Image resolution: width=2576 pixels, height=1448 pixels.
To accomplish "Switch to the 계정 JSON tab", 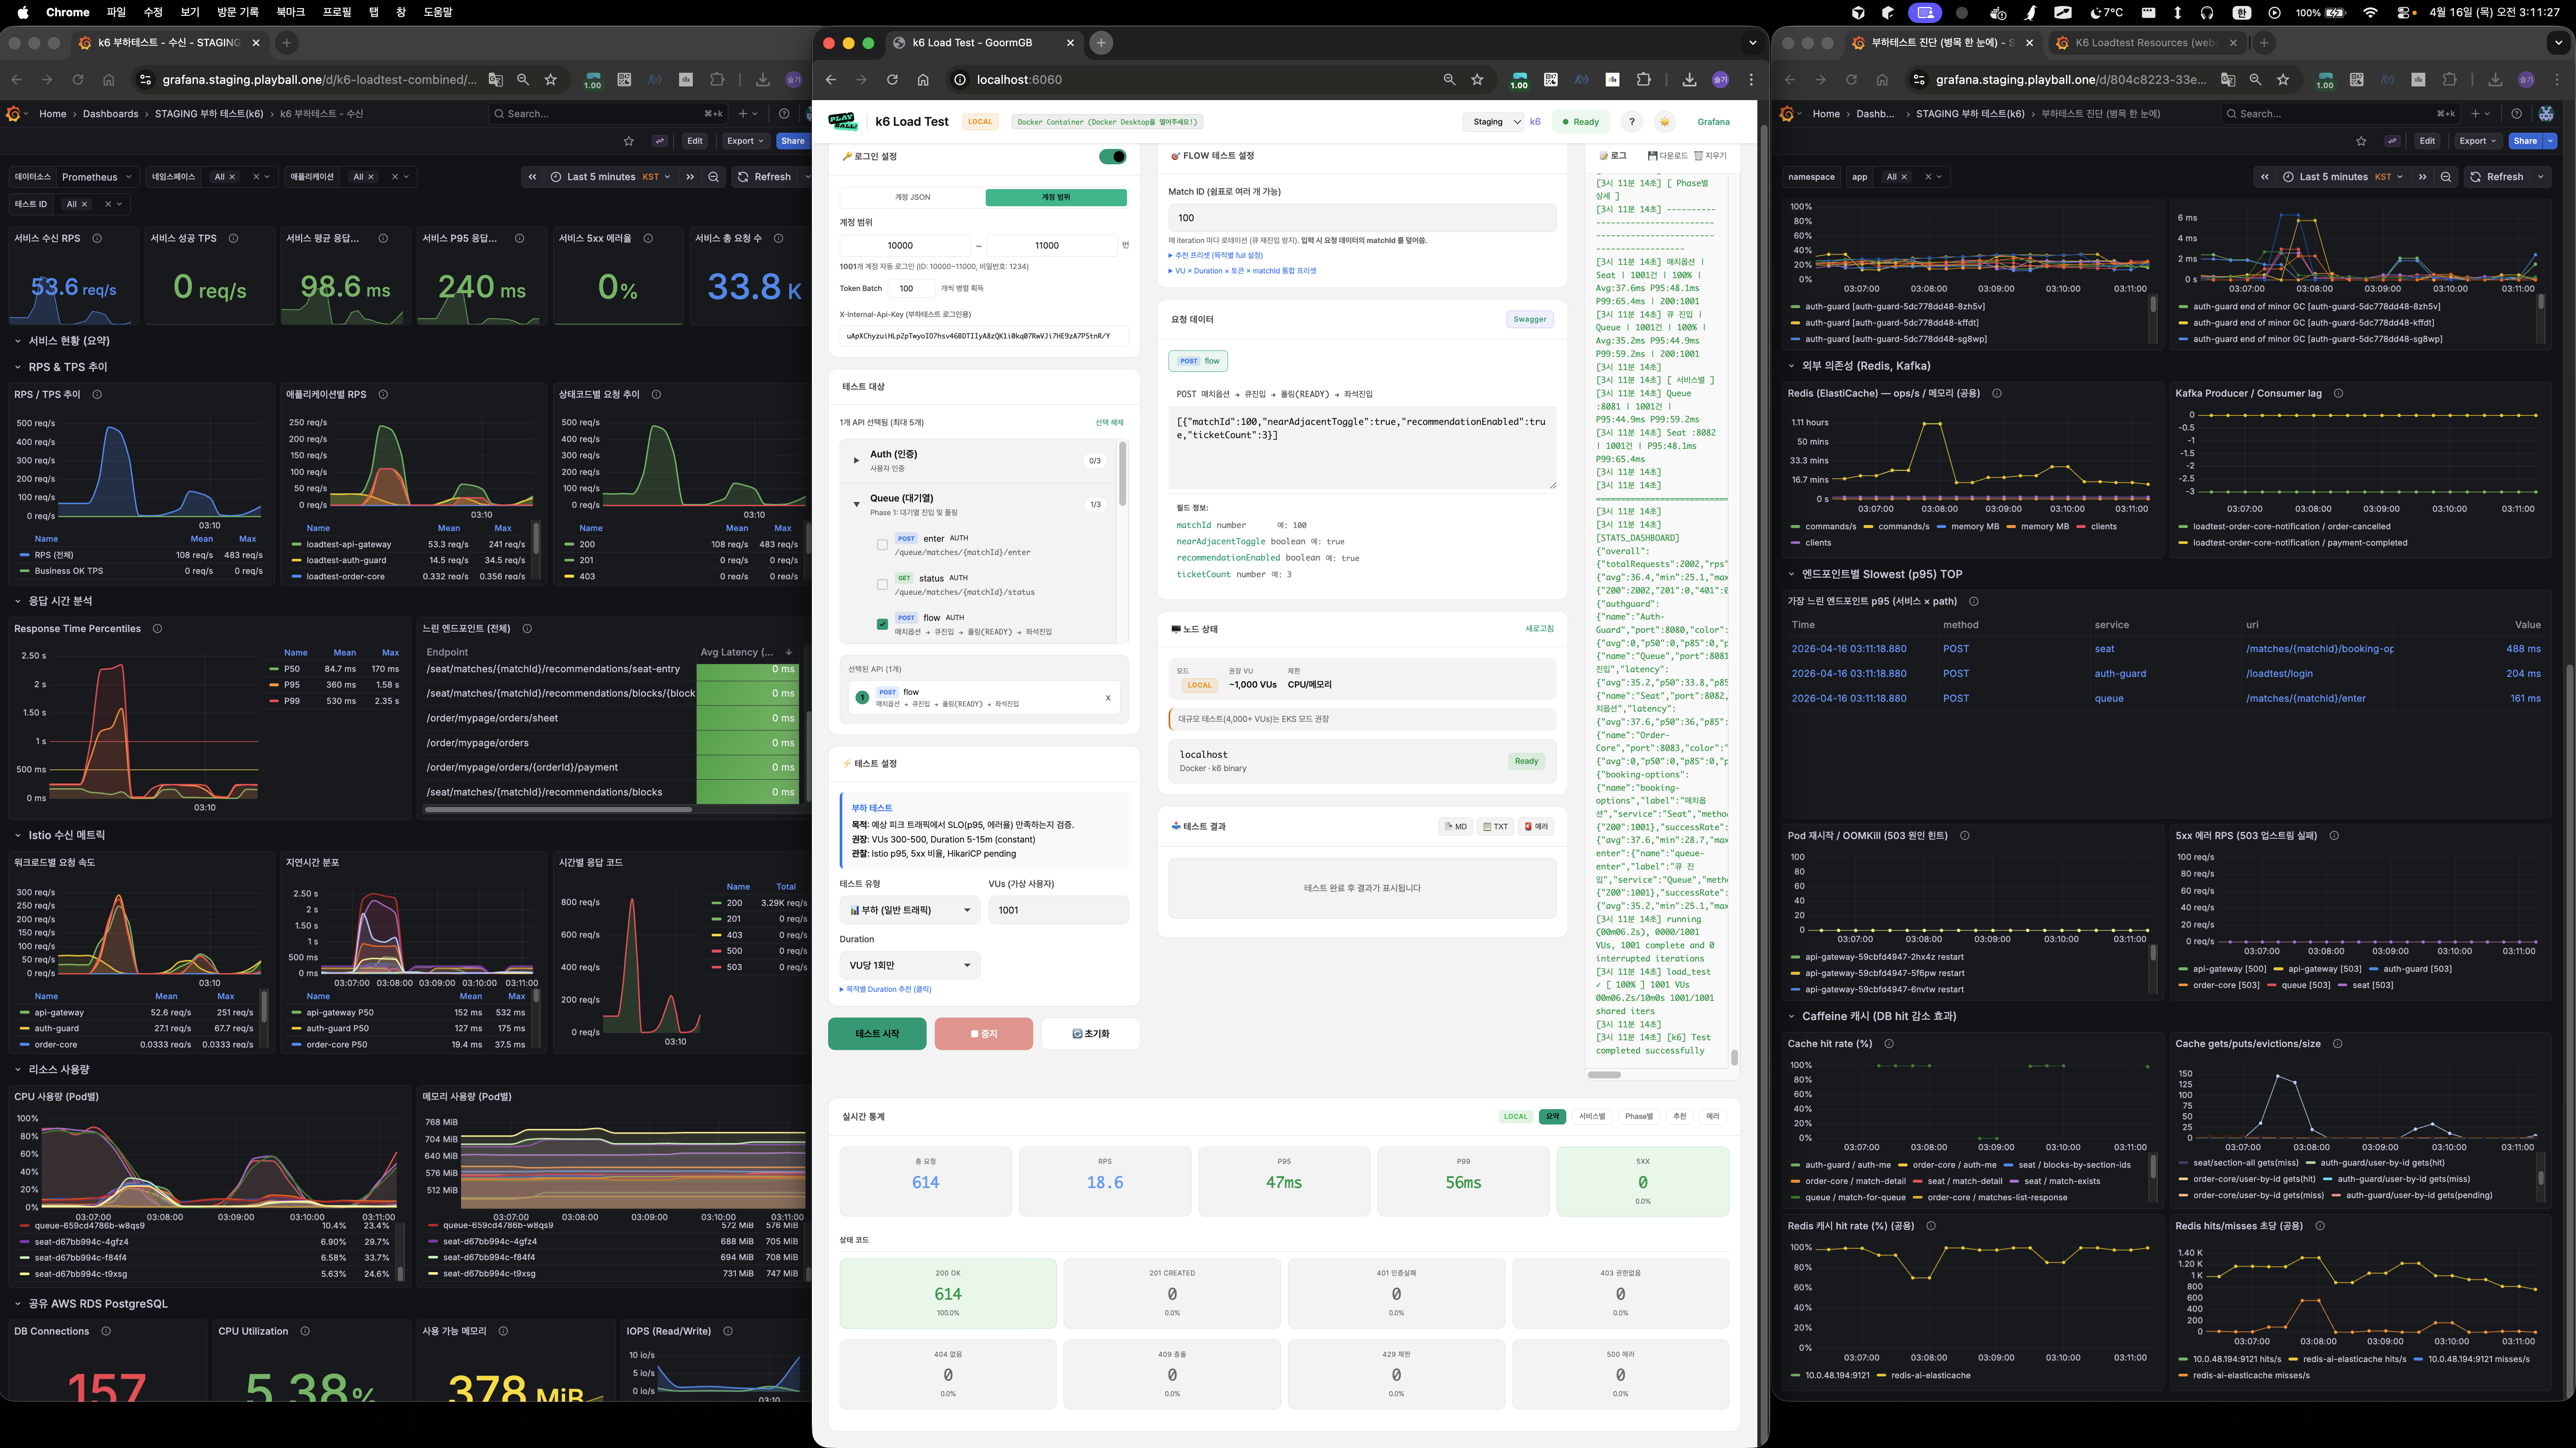I will pos(912,198).
